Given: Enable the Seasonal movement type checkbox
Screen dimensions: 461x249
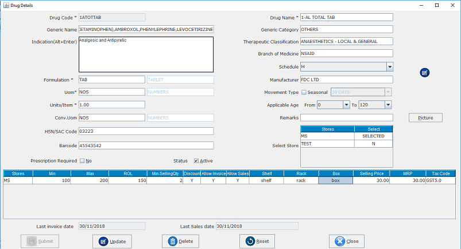Looking at the screenshot, I should click(x=304, y=92).
